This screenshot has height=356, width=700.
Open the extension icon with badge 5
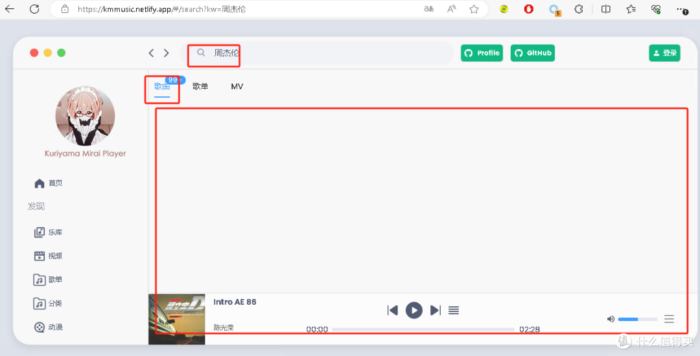pyautogui.click(x=554, y=9)
